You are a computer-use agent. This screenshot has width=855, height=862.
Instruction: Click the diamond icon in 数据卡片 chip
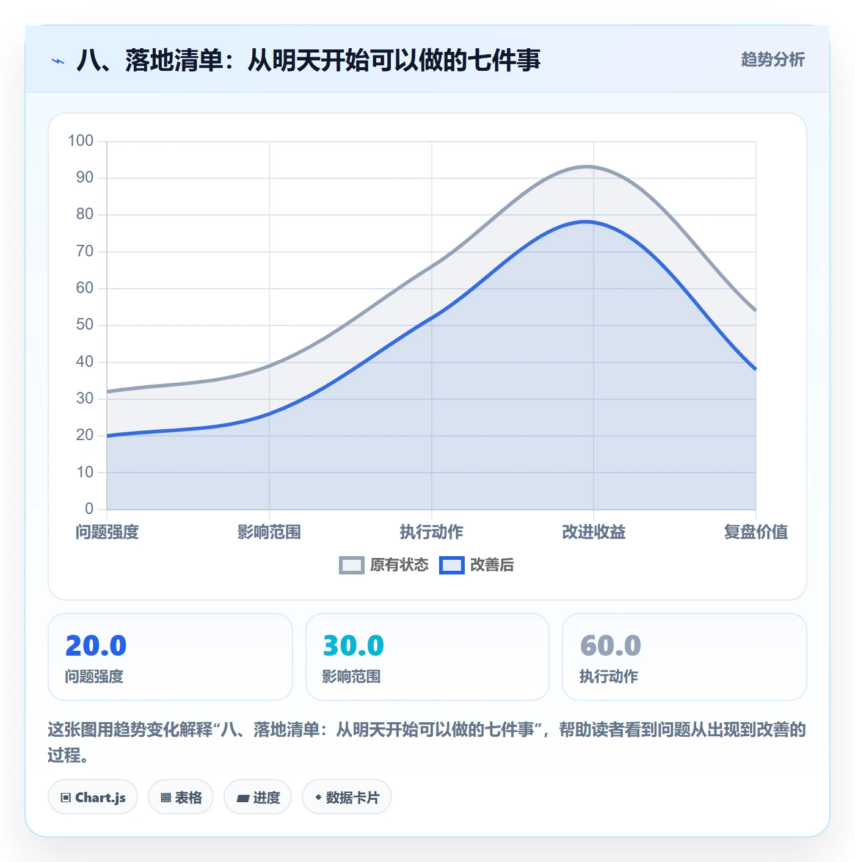[318, 797]
